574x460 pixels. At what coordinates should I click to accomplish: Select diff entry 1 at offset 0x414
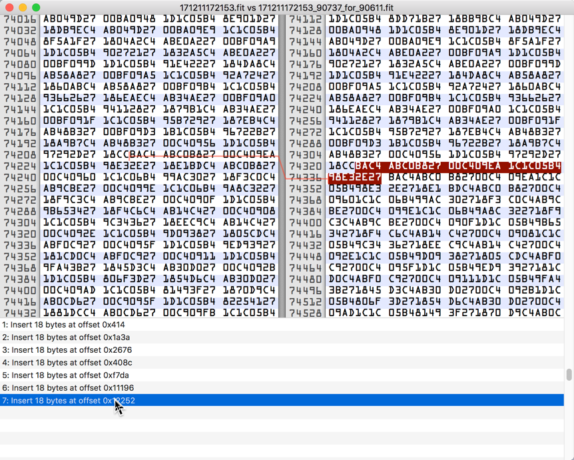tap(282, 325)
